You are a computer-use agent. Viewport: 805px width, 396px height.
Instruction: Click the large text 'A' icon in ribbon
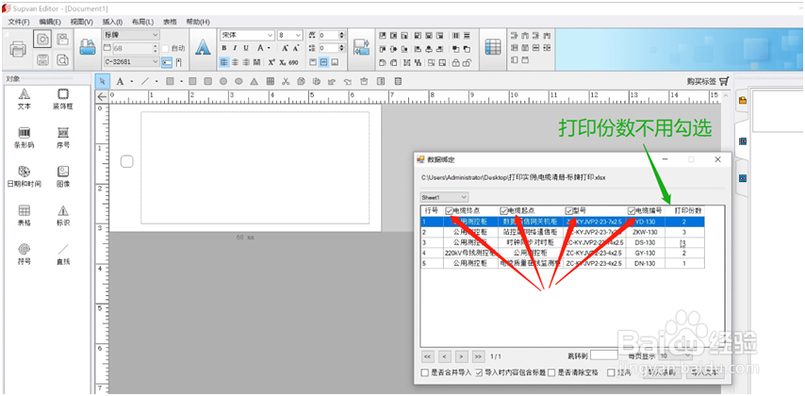(x=203, y=47)
